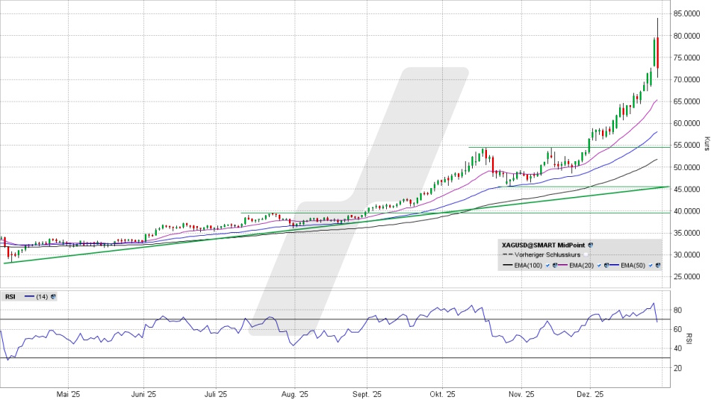Click the RSI panel label
Image resolution: width=717 pixels, height=403 pixels.
10,296
